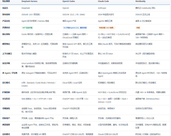Viewport: 171px width, 136px height.
Task: Select the 运行模式 row label
Action: coord(6,83)
